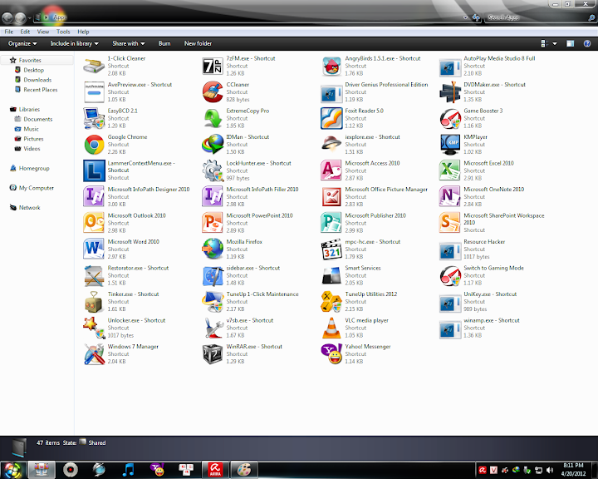The width and height of the screenshot is (598, 479).
Task: Click the Windows 7 Manager icon
Action: tap(94, 354)
